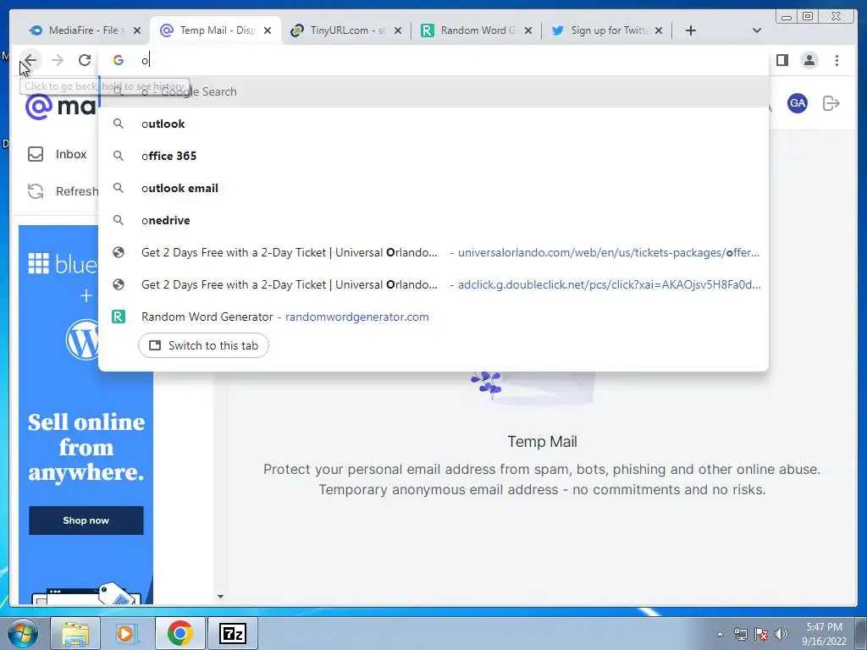Click the volume speaker tray icon
This screenshot has height=650, width=867.
pyautogui.click(x=781, y=634)
